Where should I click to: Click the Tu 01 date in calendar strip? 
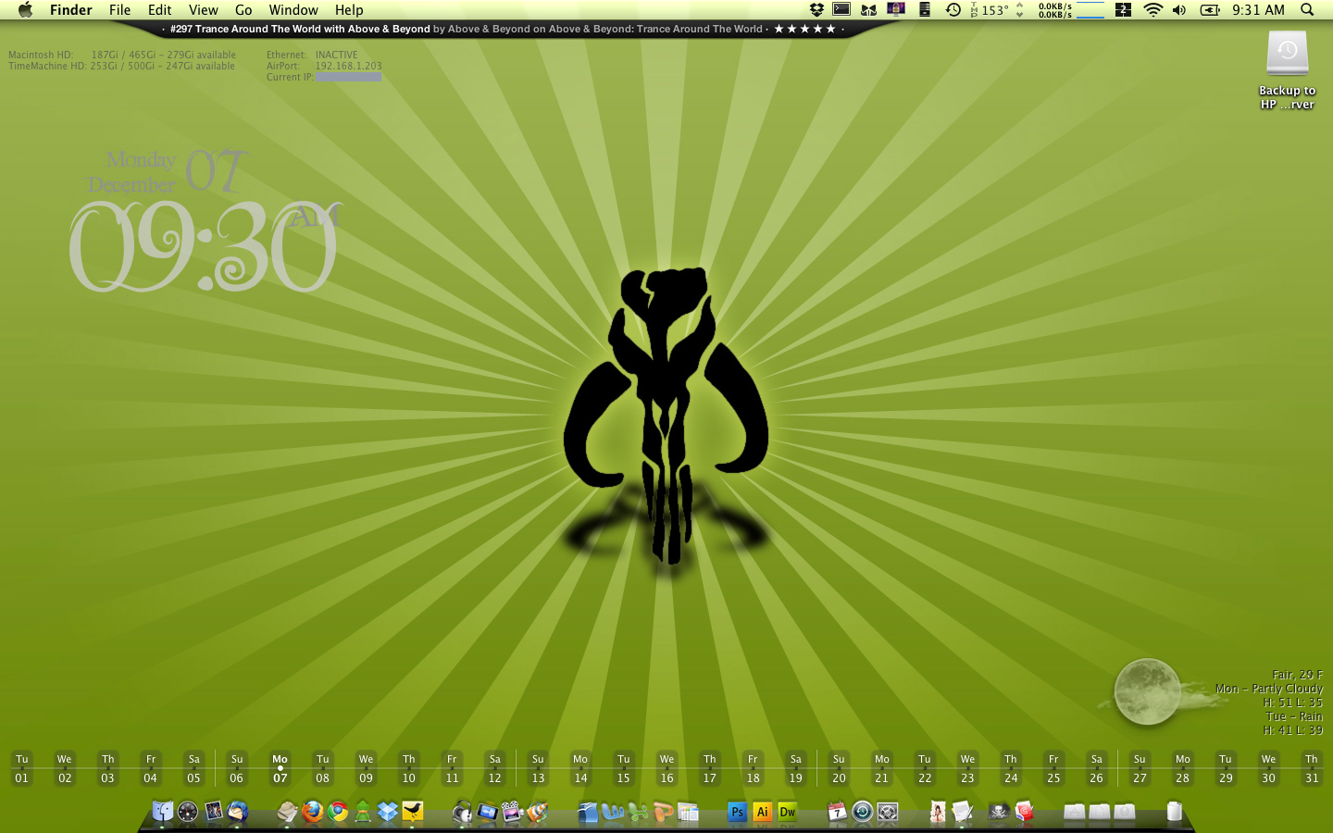coord(22,768)
